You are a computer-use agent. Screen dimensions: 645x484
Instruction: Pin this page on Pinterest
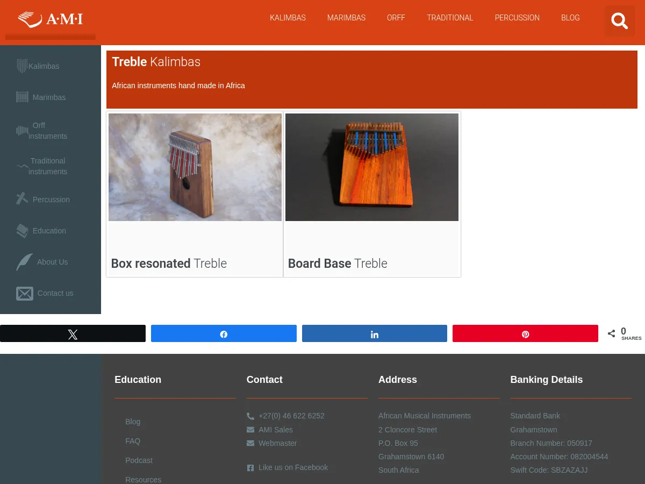525,334
